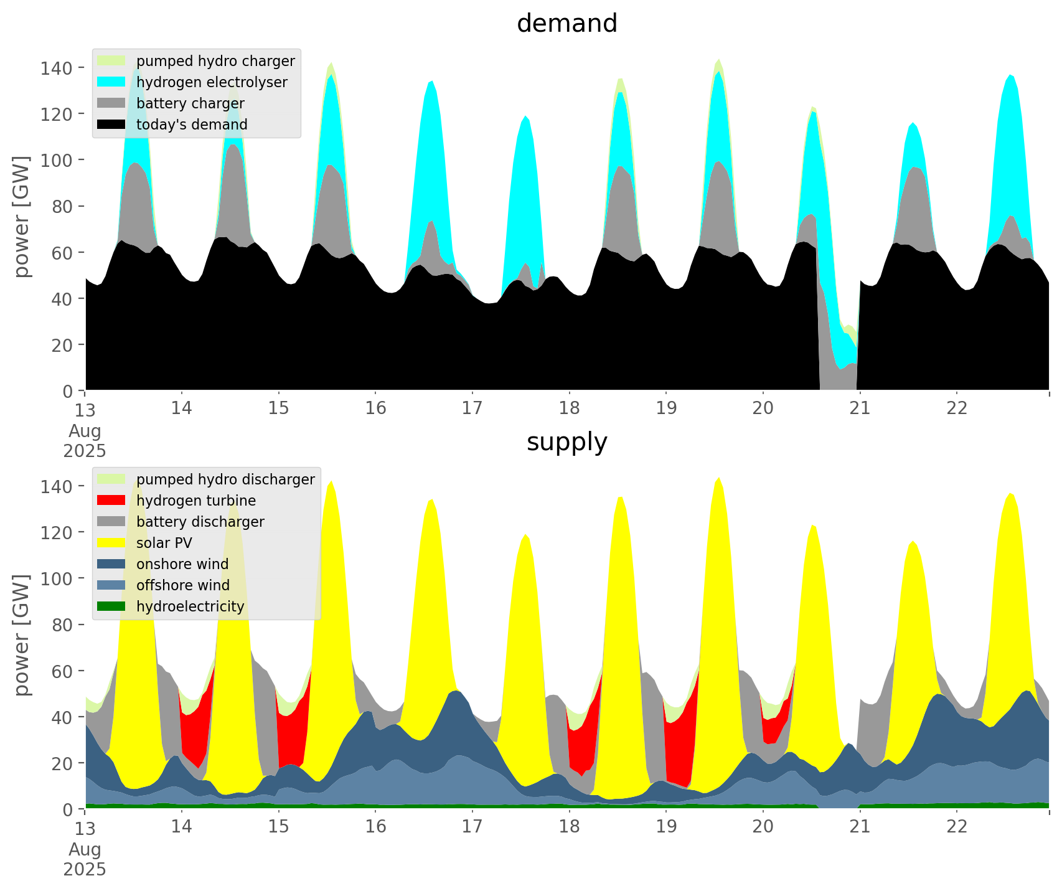Click the pumped hydro discharger legend swatch
The height and width of the screenshot is (891, 1062).
coord(111,479)
